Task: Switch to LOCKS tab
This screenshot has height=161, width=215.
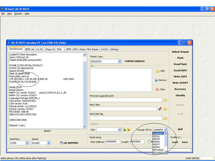Action: tap(104, 49)
